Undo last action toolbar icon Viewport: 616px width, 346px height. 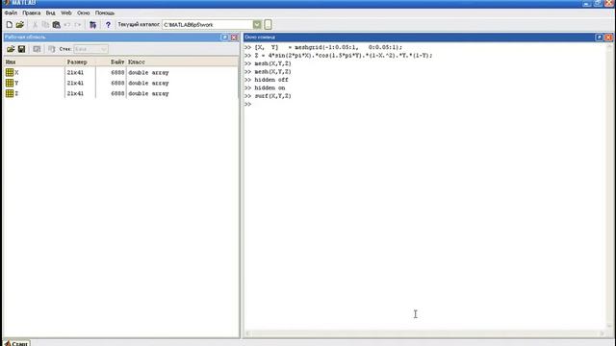click(x=66, y=25)
